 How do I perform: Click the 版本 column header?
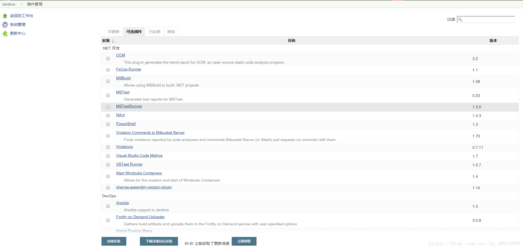[x=493, y=40]
